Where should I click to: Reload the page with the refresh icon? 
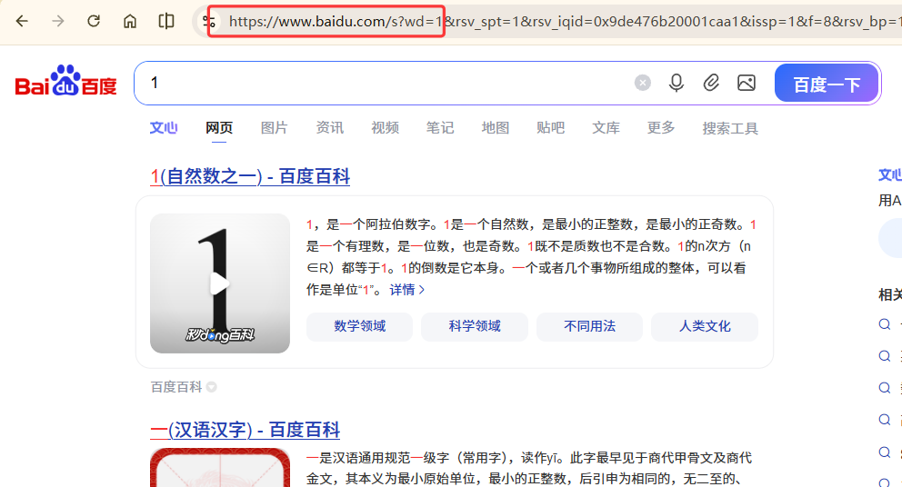94,21
